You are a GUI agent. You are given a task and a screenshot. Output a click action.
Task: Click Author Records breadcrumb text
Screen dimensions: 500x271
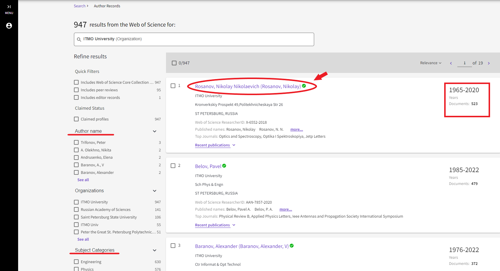click(x=107, y=6)
